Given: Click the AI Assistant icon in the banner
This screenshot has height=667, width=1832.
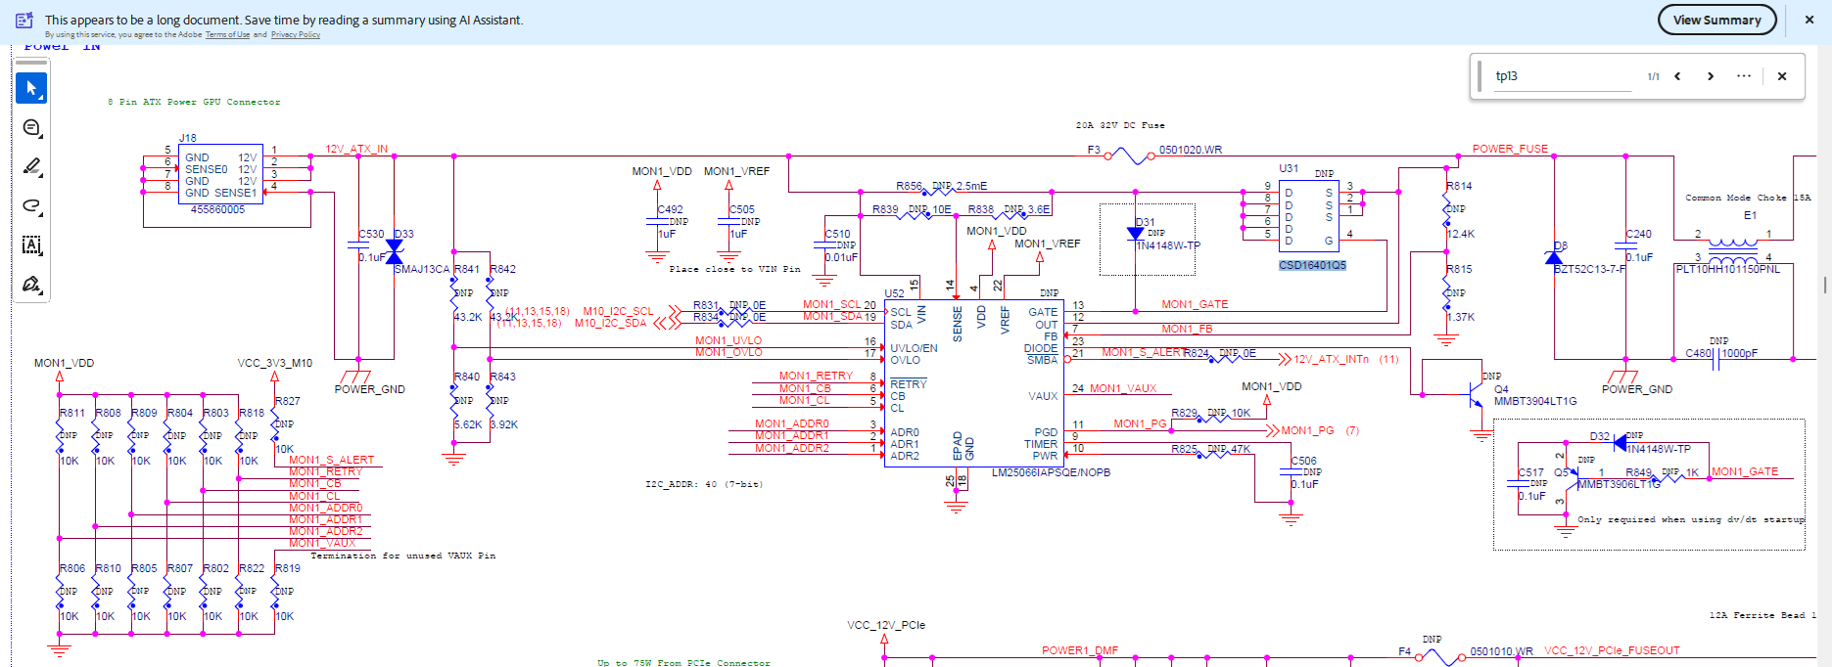Looking at the screenshot, I should click(24, 21).
